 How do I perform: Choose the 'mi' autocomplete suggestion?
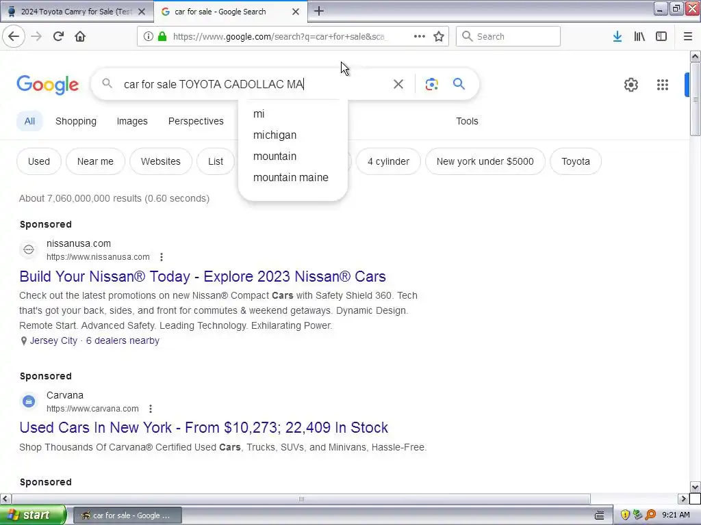[293, 114]
